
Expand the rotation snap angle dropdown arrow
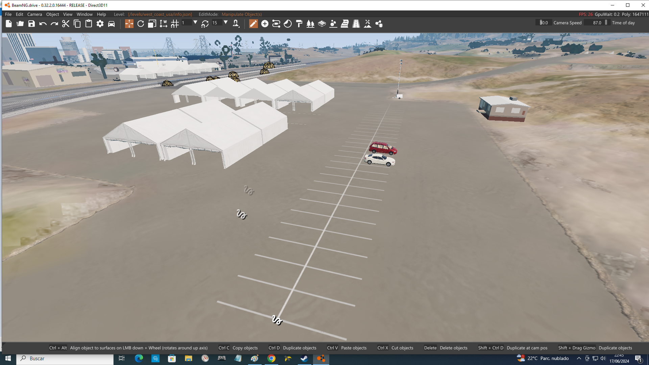tap(225, 22)
